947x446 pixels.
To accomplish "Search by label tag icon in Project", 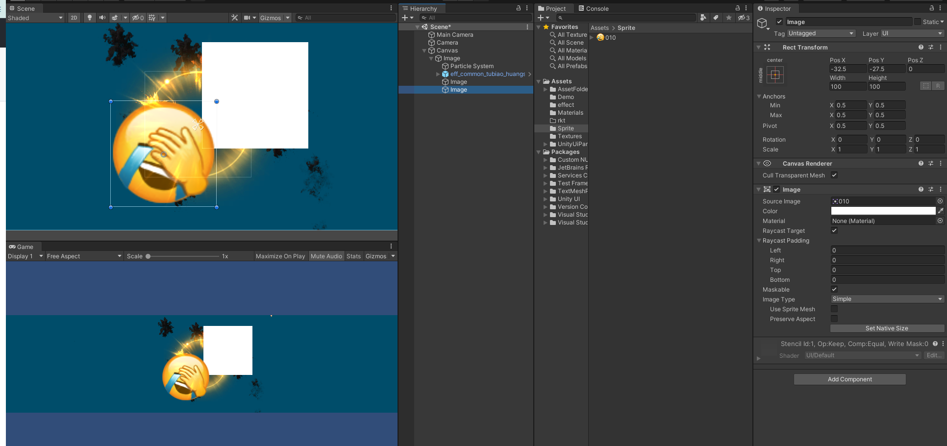I will pos(716,18).
